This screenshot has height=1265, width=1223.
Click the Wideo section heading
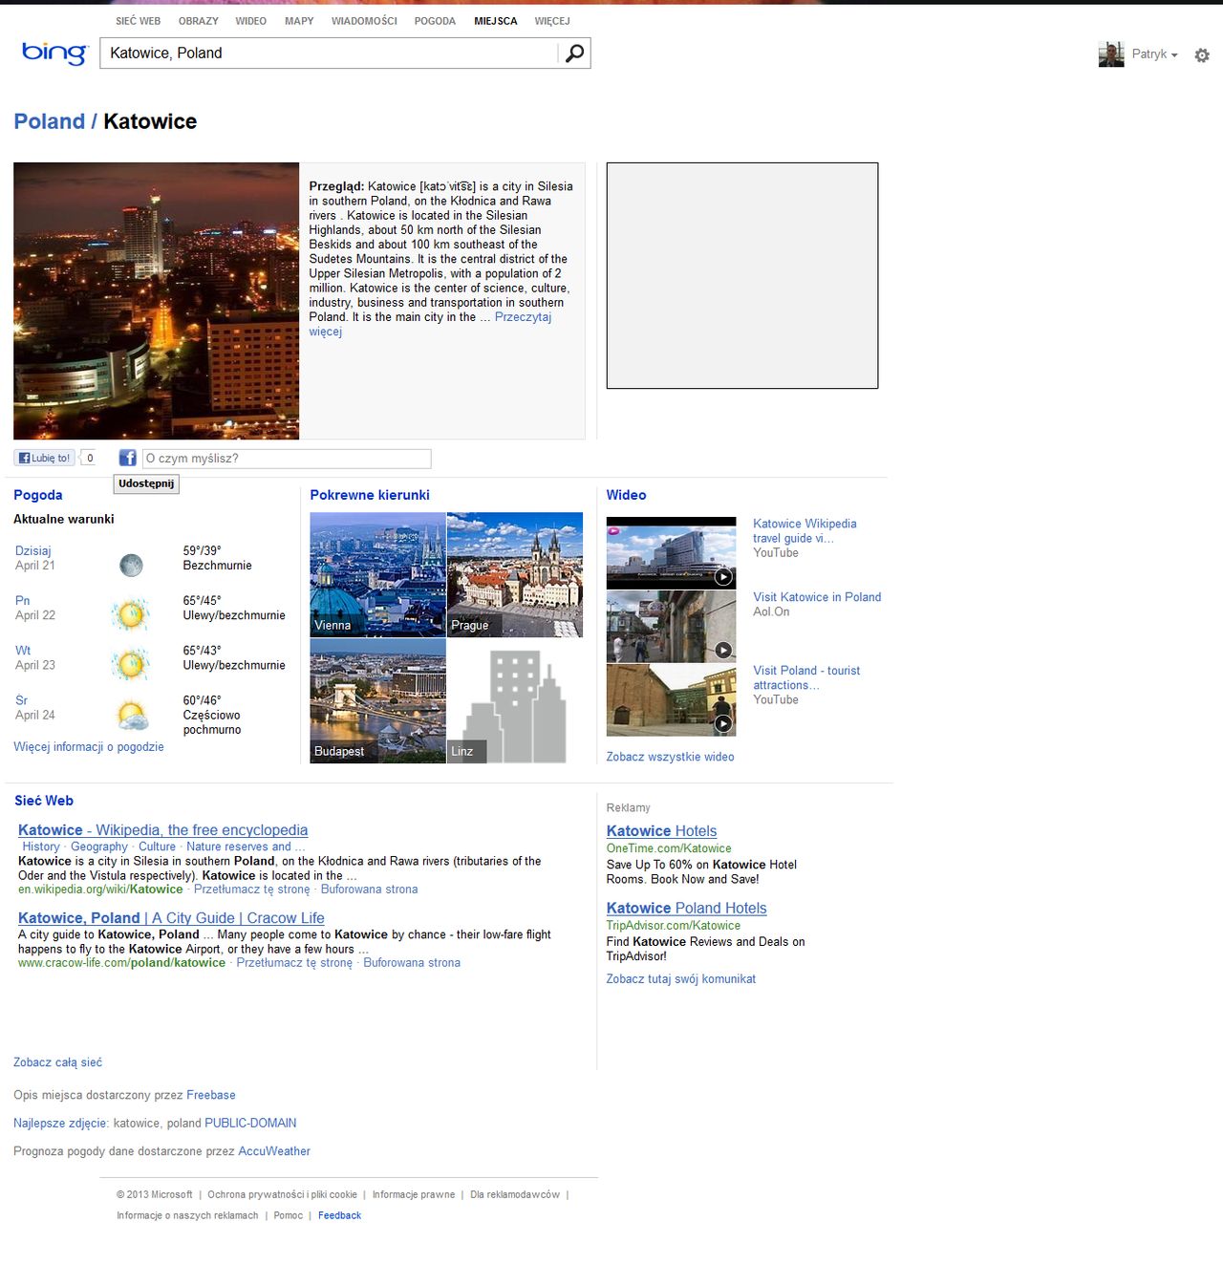(x=626, y=495)
